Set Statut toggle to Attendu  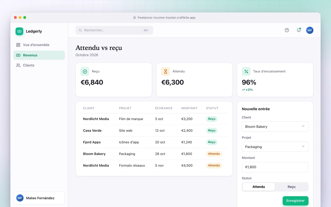click(x=259, y=187)
